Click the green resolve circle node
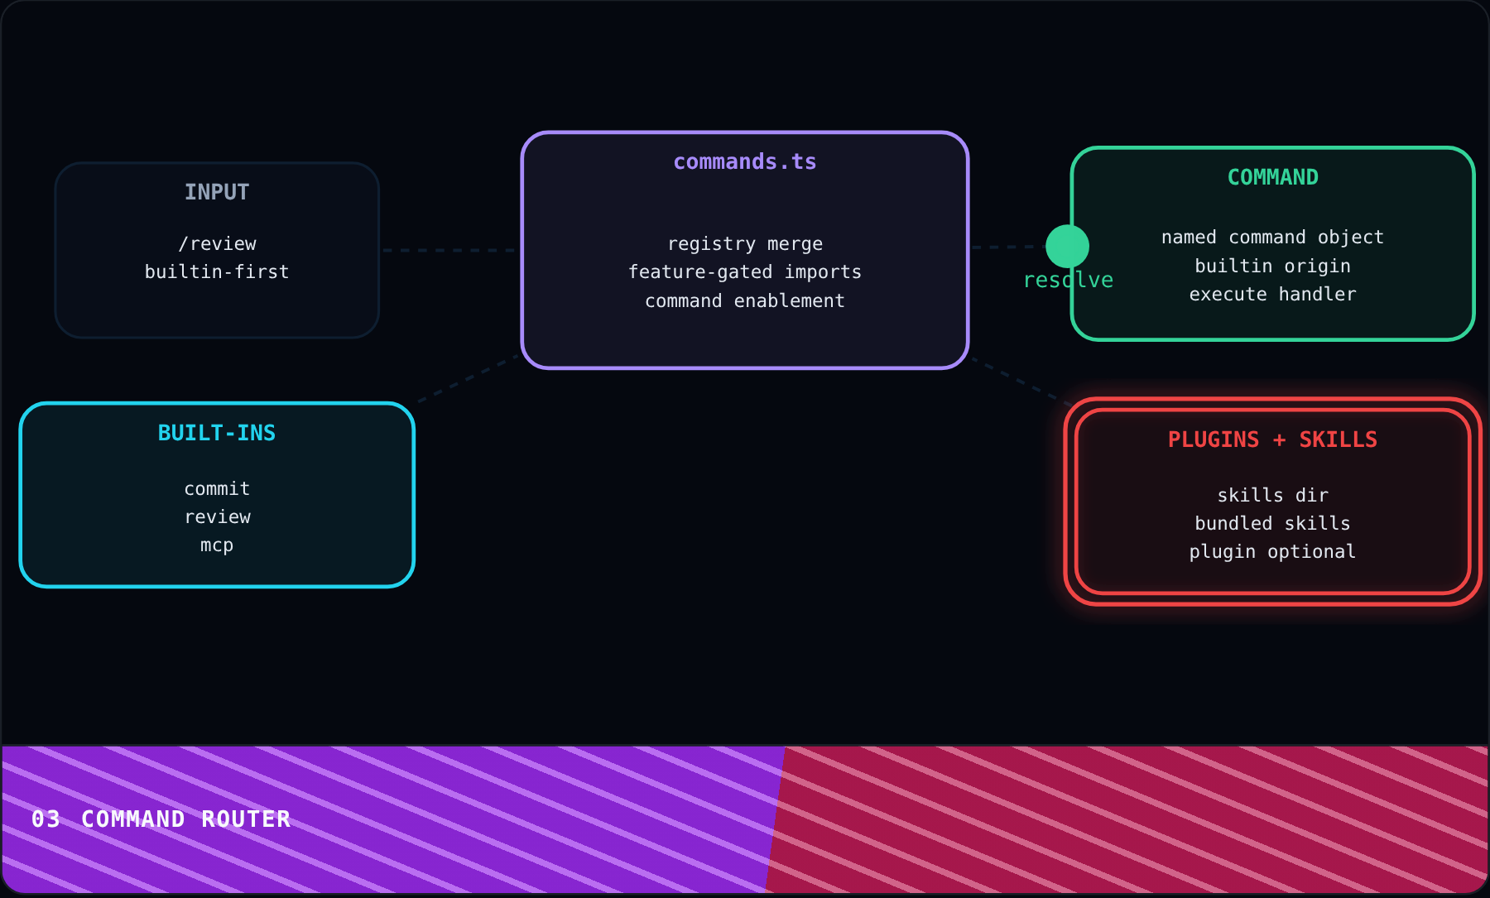Image resolution: width=1490 pixels, height=898 pixels. 1067,246
